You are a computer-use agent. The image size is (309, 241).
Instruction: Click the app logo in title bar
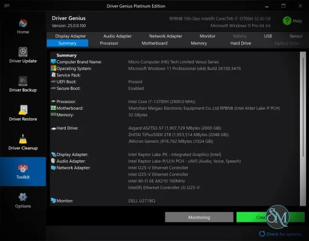(7, 6)
